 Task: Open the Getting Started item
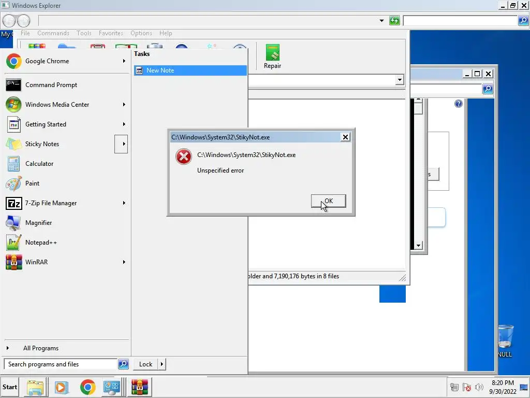[46, 124]
